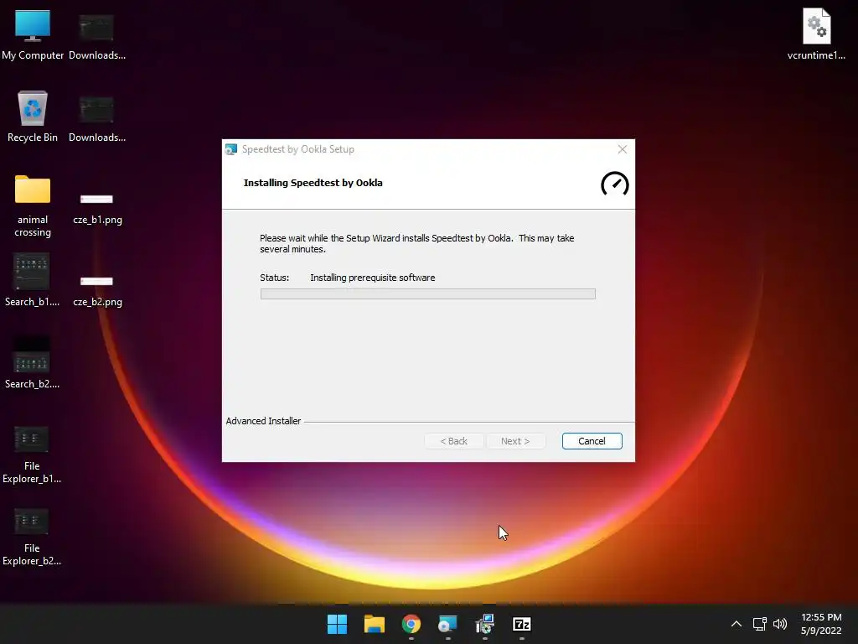
Task: Select the vcruntime1... file icon
Action: click(x=816, y=34)
